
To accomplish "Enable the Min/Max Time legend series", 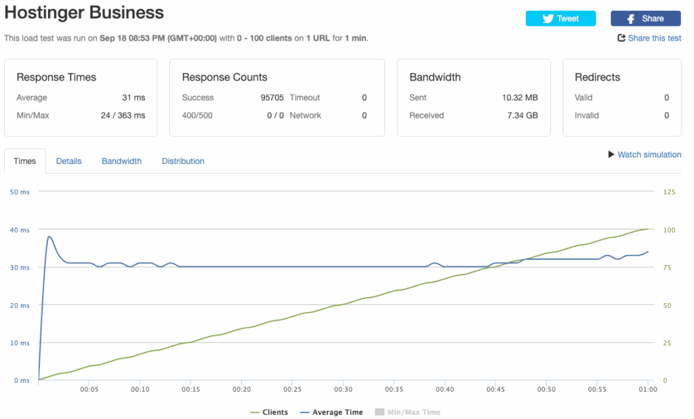I will pos(407,412).
